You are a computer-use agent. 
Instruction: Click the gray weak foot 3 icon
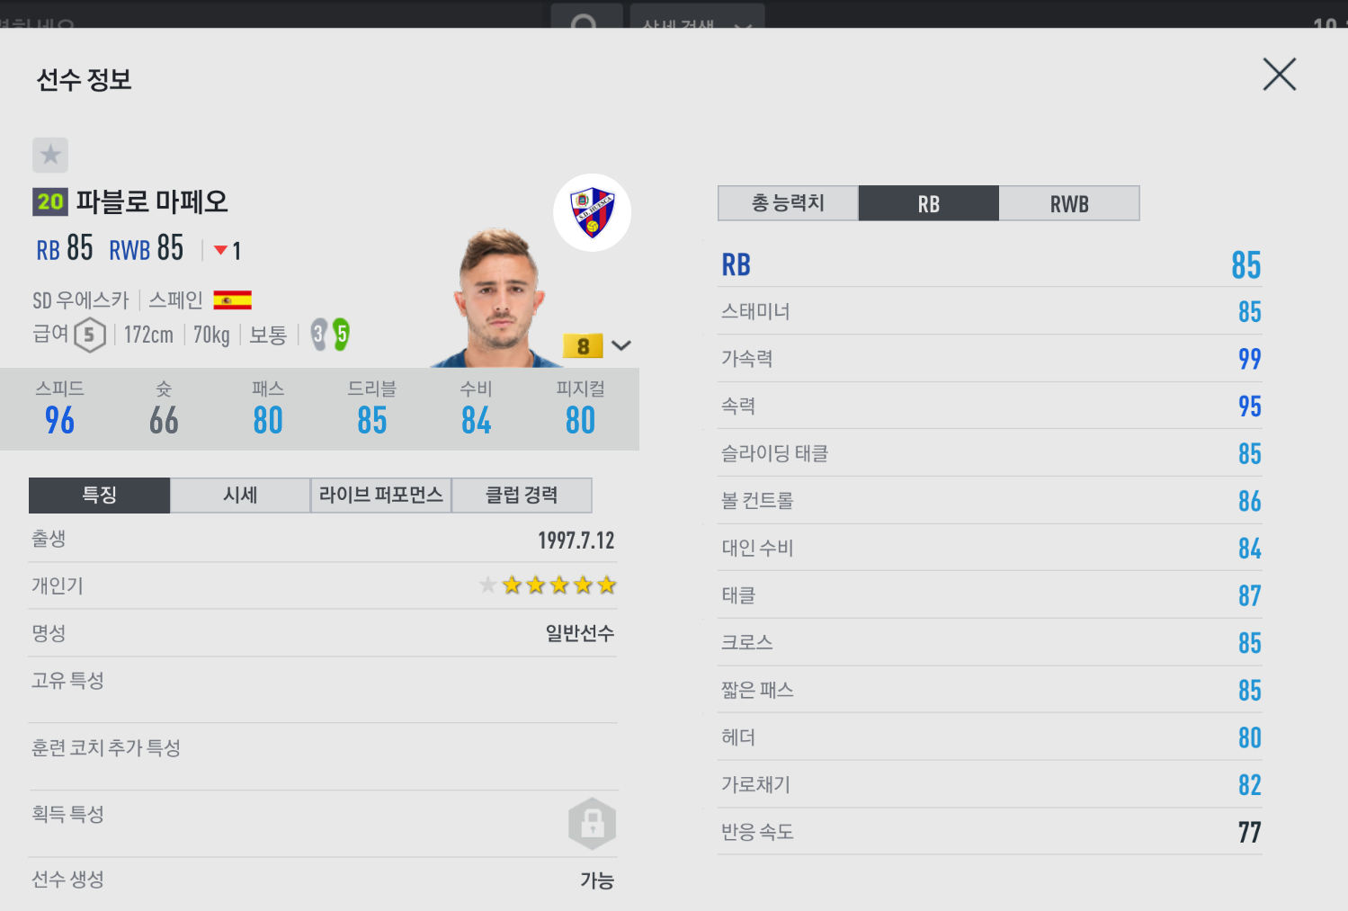[318, 335]
